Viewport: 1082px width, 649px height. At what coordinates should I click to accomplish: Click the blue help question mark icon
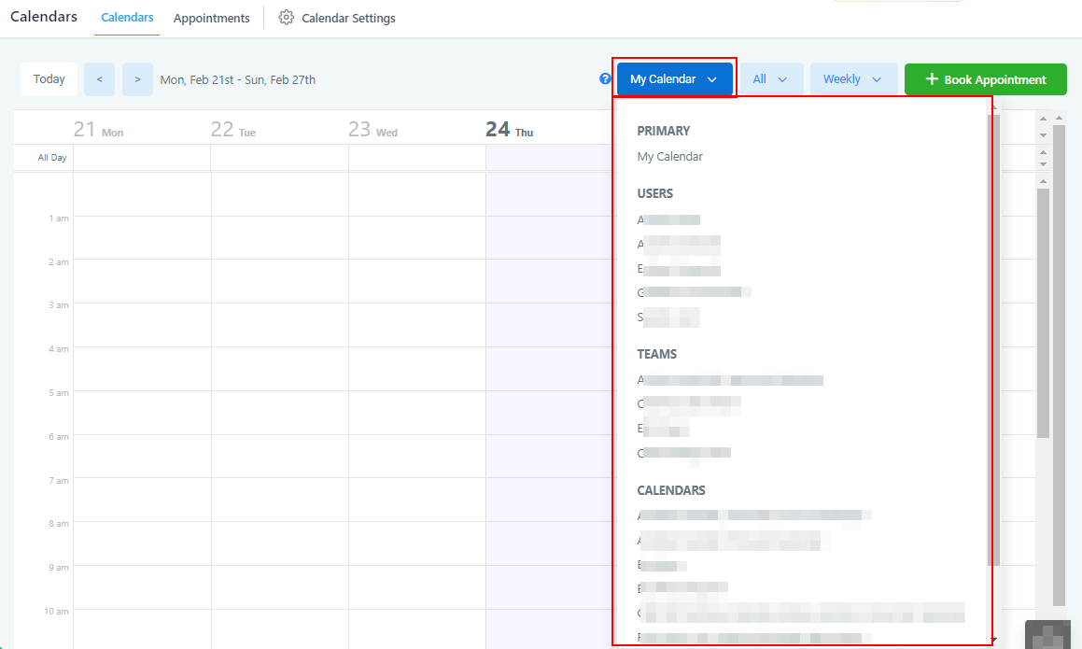pos(605,79)
